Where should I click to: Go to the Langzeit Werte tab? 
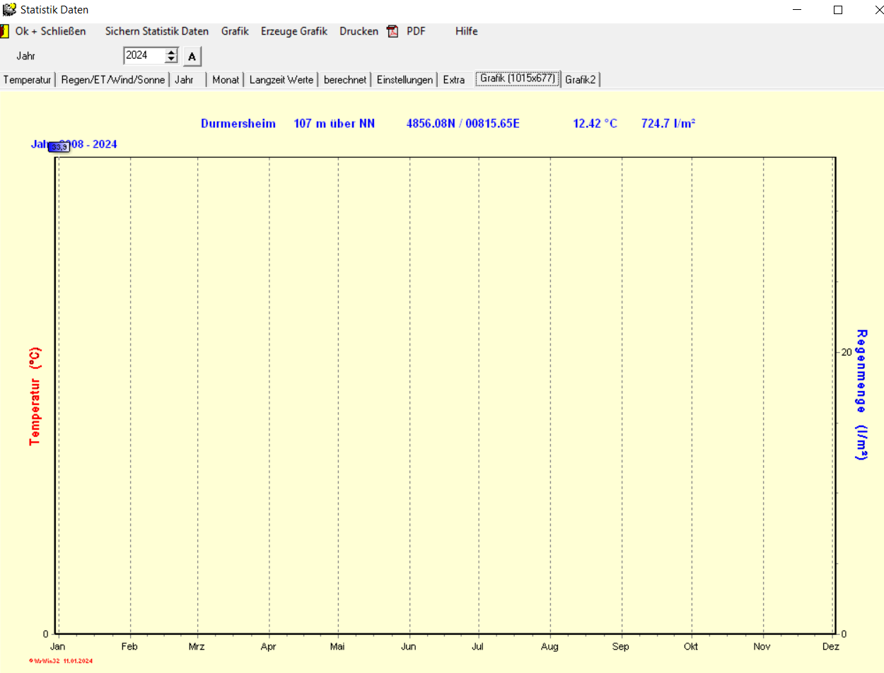(x=281, y=80)
